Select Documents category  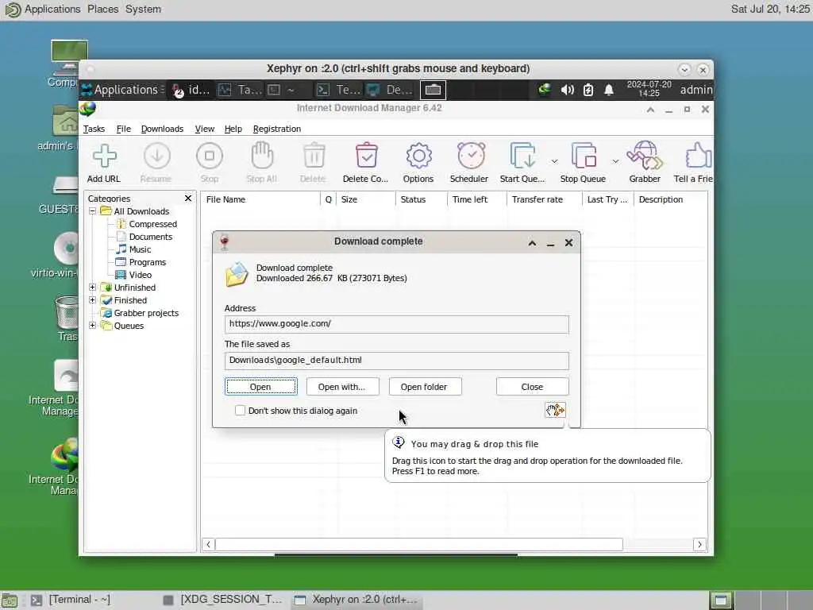tap(150, 237)
